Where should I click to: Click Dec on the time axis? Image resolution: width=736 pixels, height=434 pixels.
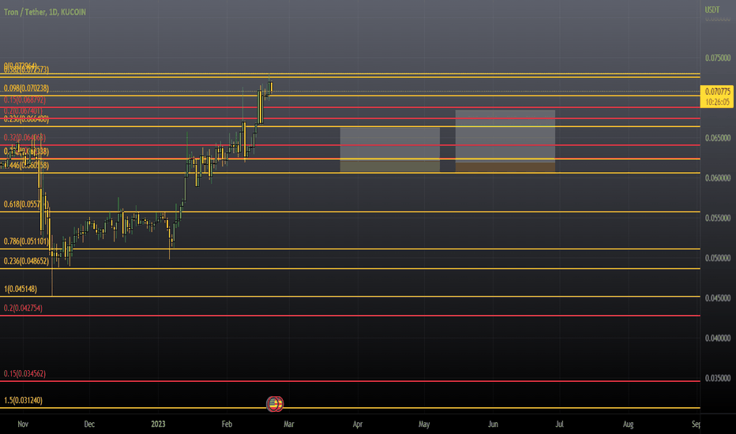89,425
